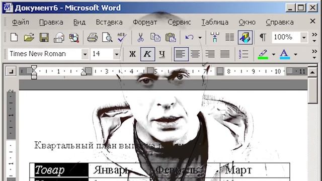Click the tab stop selector on ruler
The height and width of the screenshot is (181, 322).
pos(11,71)
